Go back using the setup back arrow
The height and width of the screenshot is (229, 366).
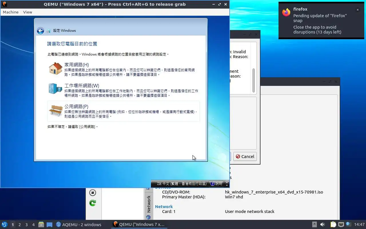[40, 31]
